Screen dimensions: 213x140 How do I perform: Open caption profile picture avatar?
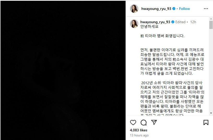[134, 24]
